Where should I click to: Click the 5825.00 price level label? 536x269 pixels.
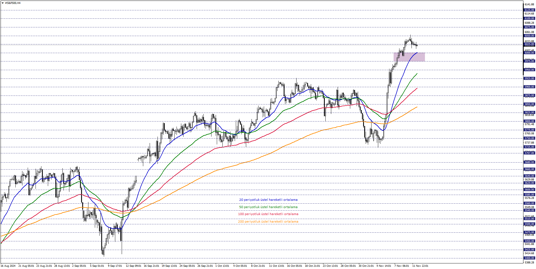pyautogui.click(x=529, y=113)
